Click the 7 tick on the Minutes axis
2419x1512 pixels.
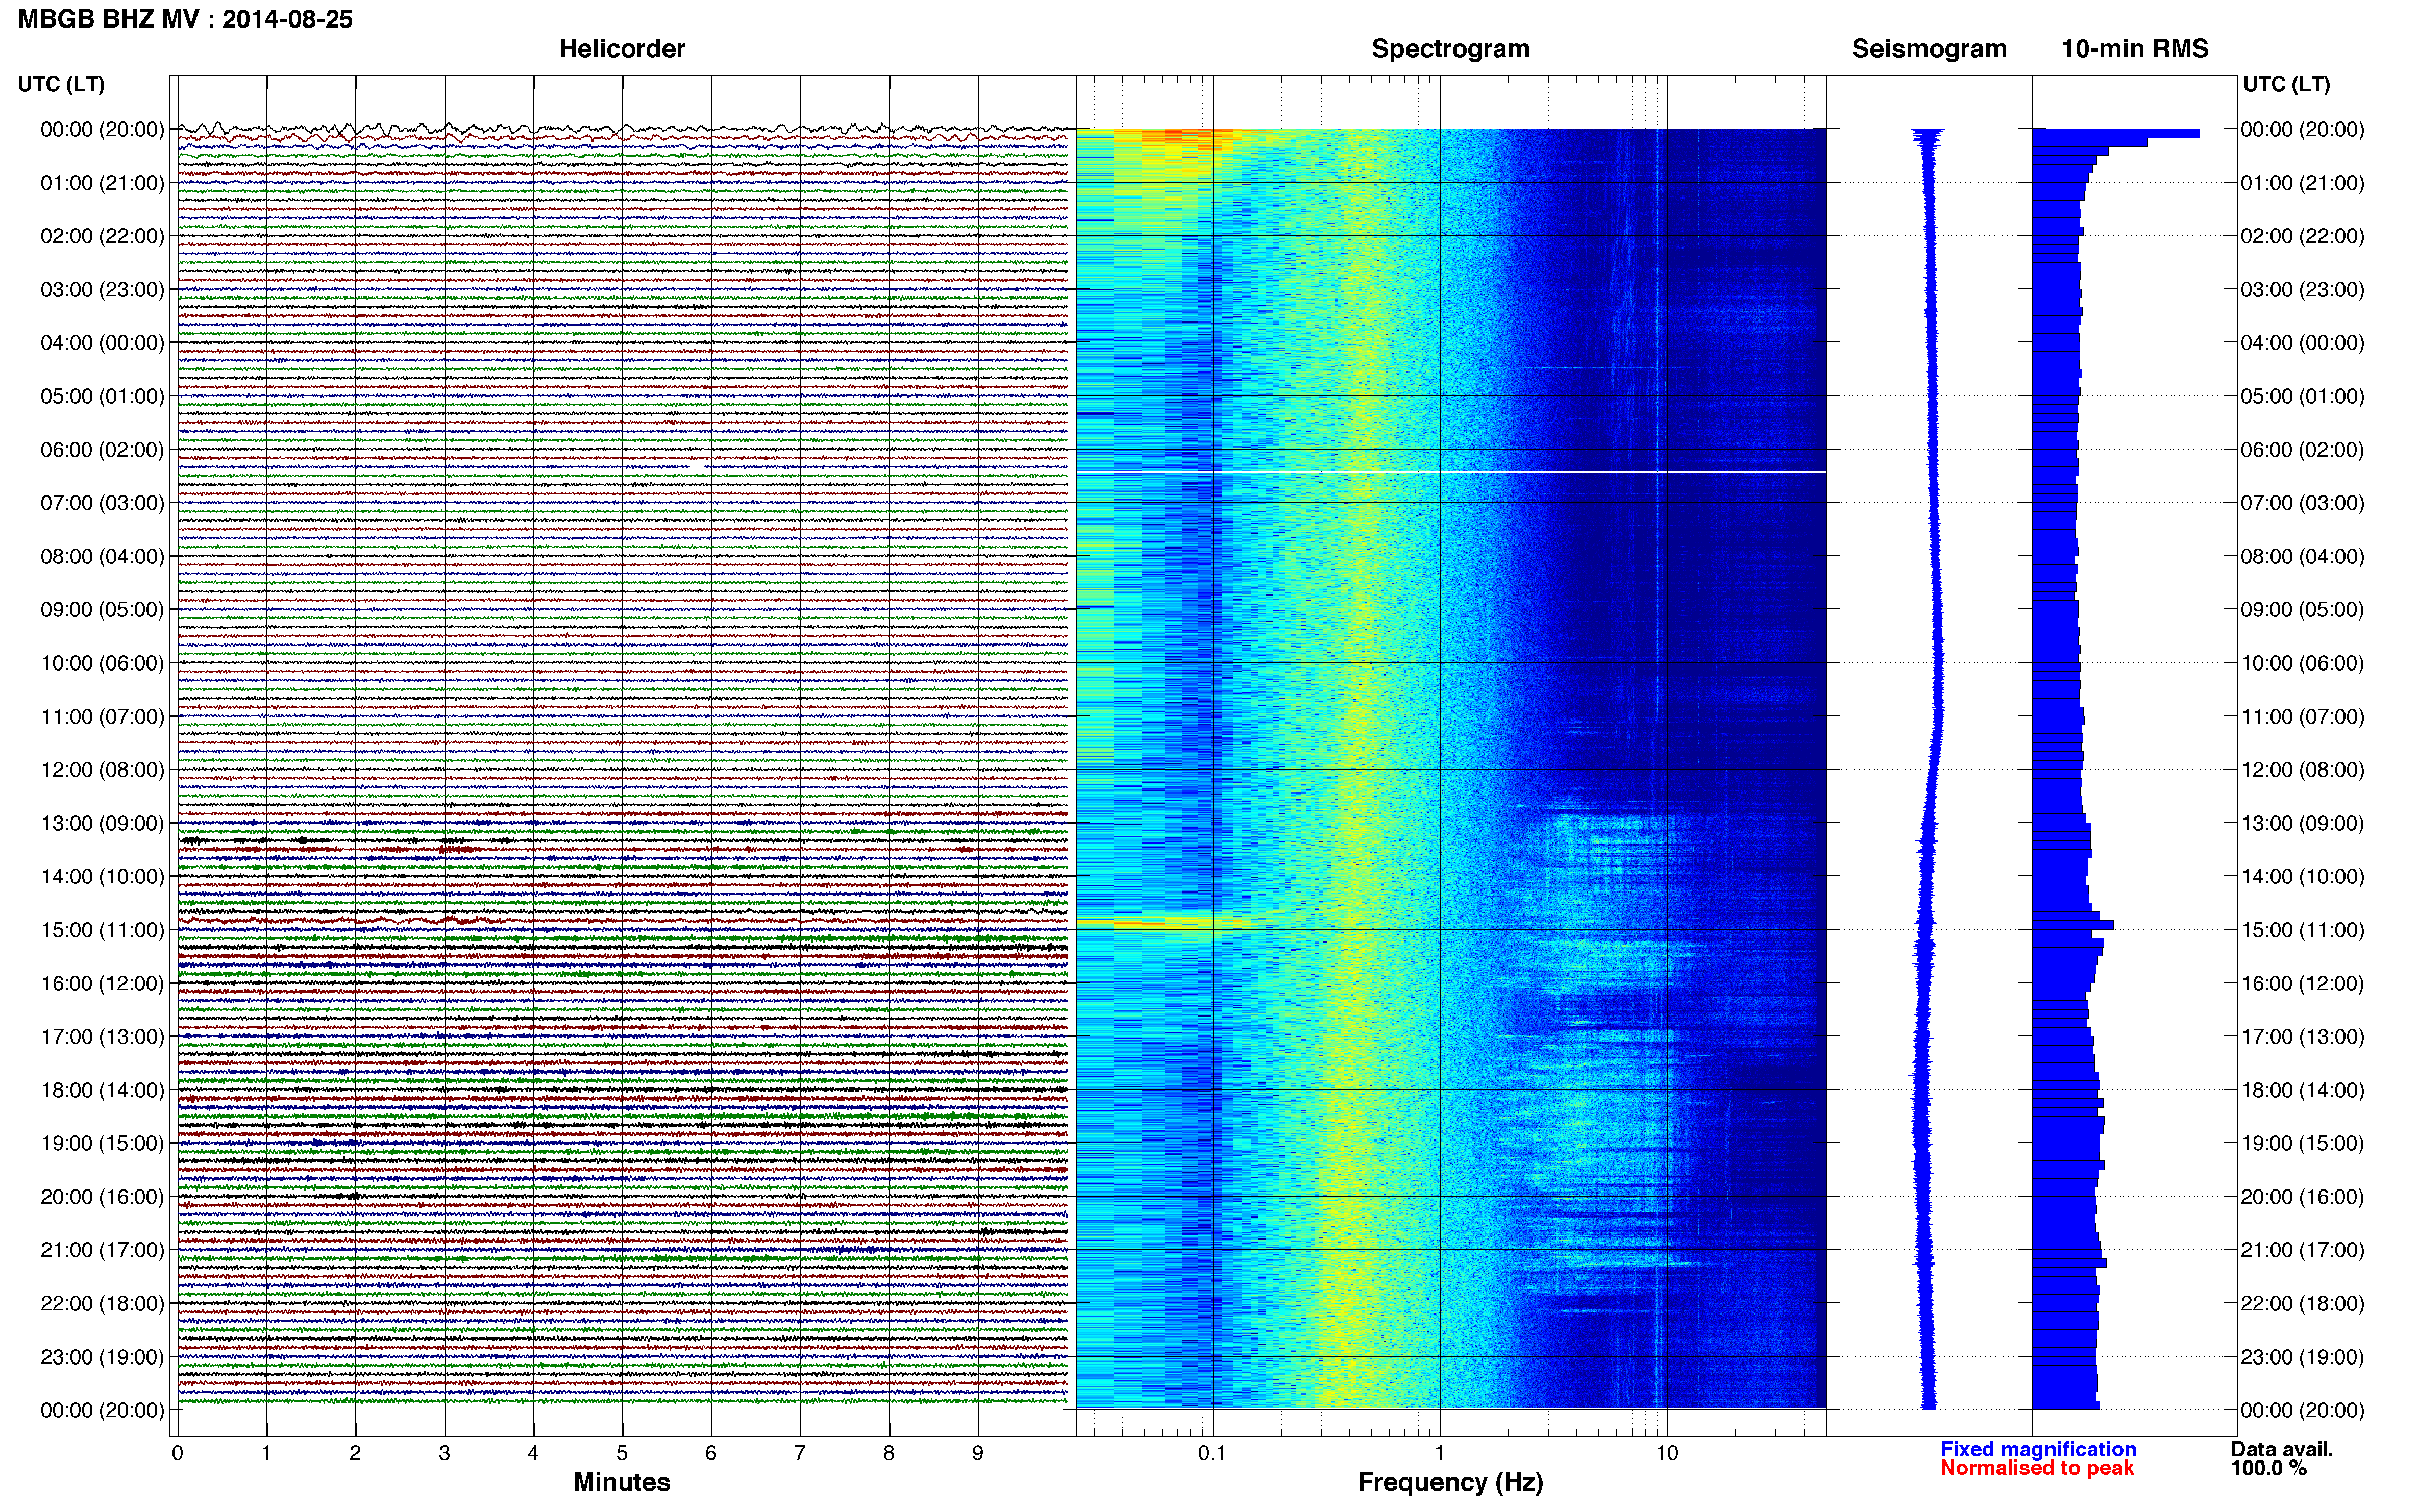tap(800, 1453)
